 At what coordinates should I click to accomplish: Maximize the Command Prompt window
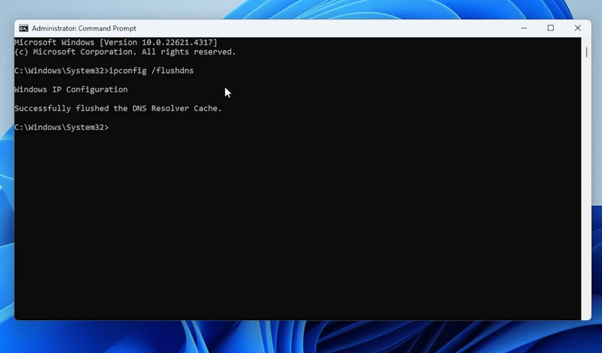550,28
